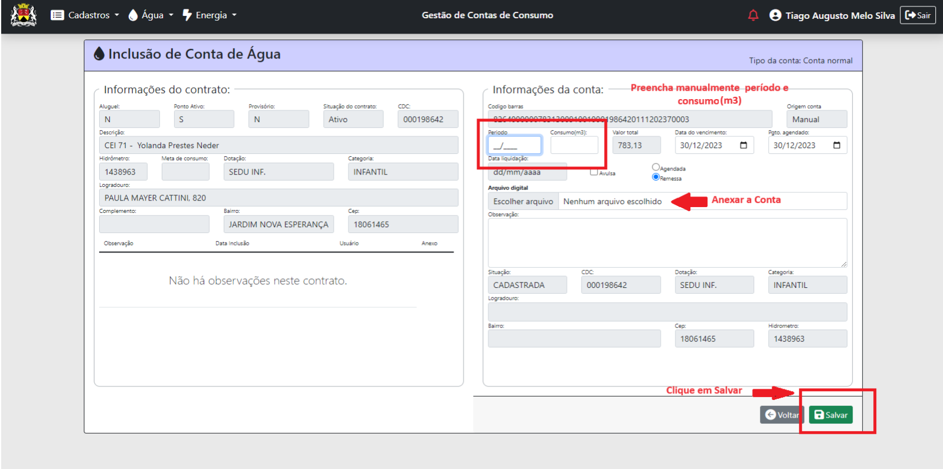The width and height of the screenshot is (943, 469).
Task: Click the account Logradouro empty field
Action: 667,311
